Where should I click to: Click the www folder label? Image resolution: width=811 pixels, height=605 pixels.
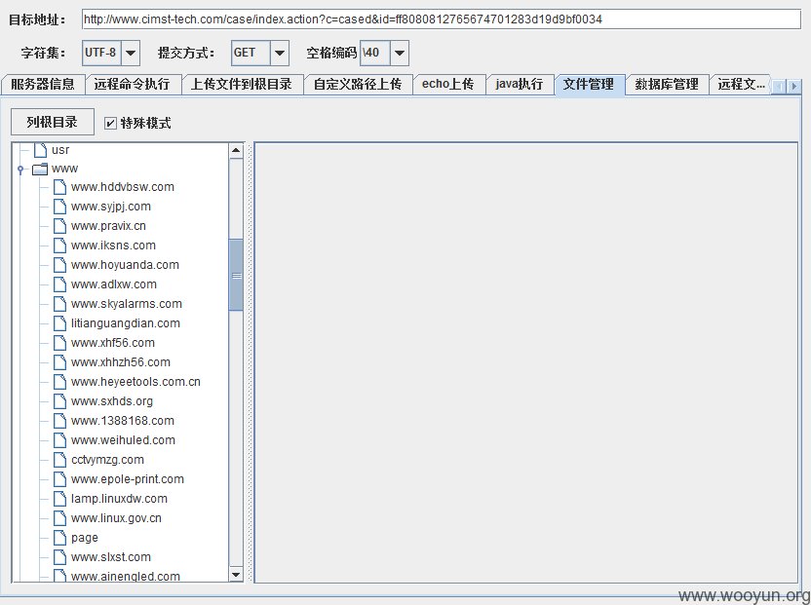click(x=64, y=169)
